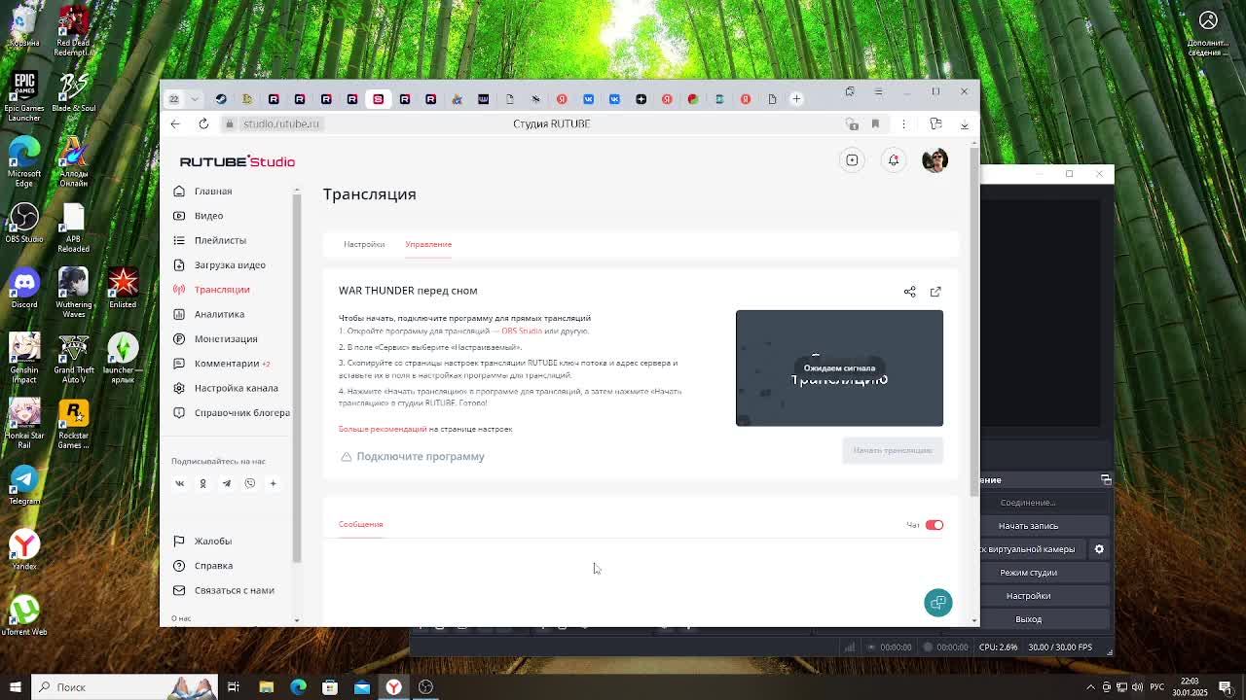The width and height of the screenshot is (1246, 700).
Task: Click the browser back arrow
Action: pyautogui.click(x=175, y=123)
